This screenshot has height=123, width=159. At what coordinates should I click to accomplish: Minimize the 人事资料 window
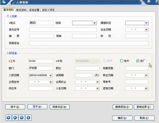(x=149, y=2)
